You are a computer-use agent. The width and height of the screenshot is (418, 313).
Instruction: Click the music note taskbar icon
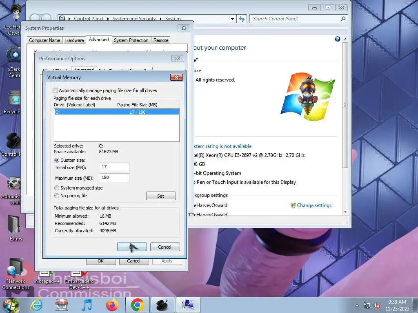click(87, 305)
